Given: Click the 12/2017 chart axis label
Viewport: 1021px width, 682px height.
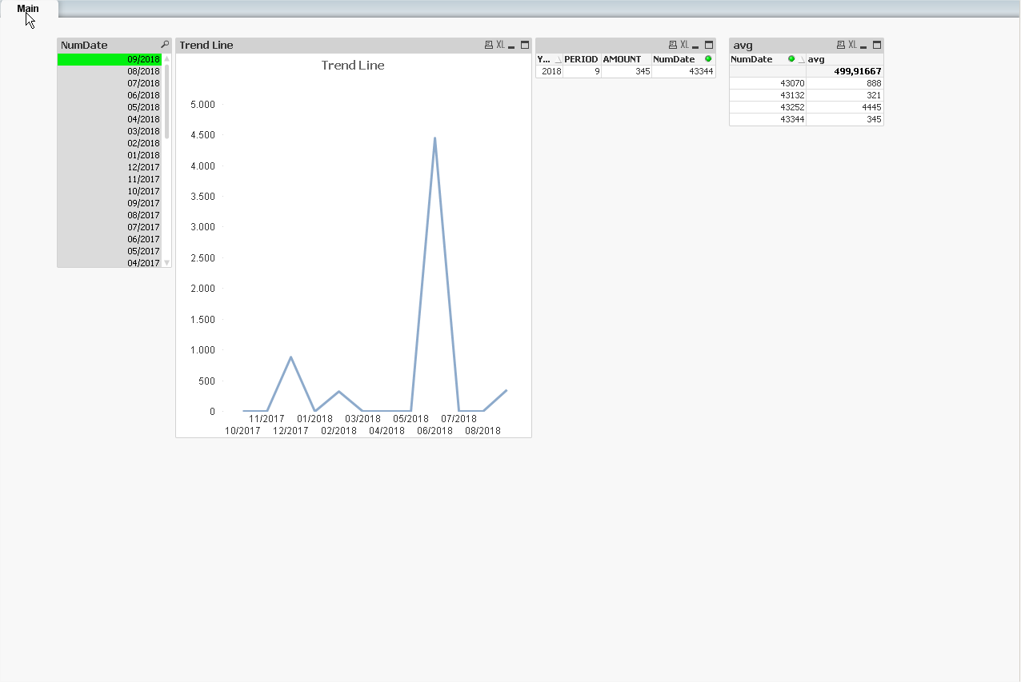Looking at the screenshot, I should point(290,430).
